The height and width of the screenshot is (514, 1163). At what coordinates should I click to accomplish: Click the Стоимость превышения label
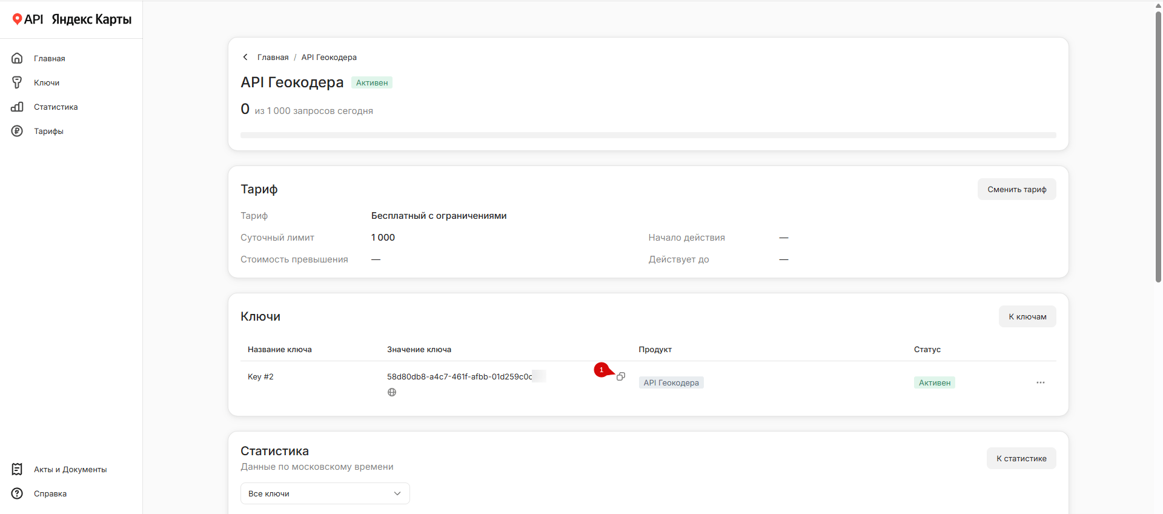294,259
